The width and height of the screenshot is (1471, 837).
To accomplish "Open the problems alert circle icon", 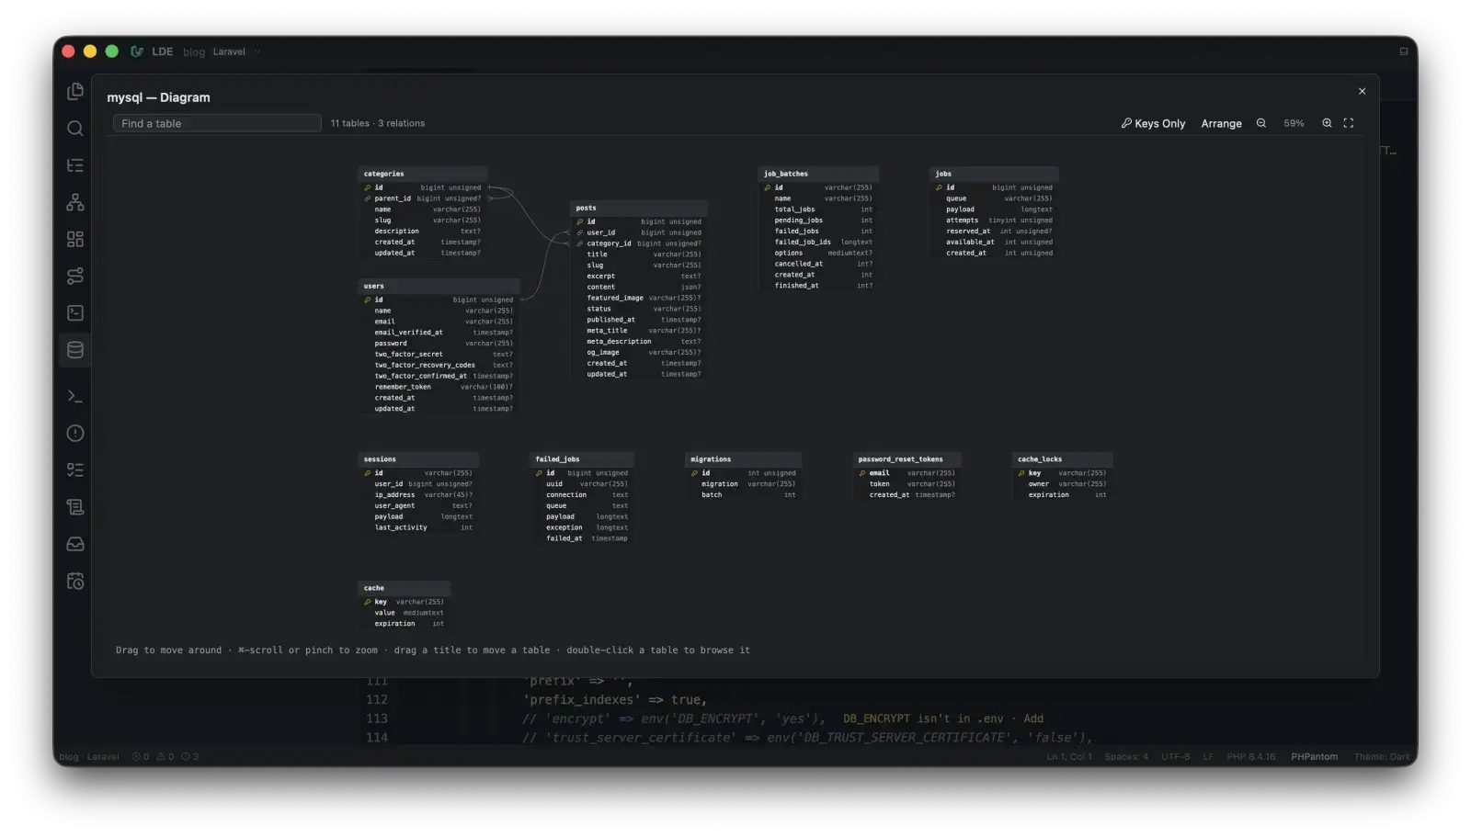I will point(75,433).
